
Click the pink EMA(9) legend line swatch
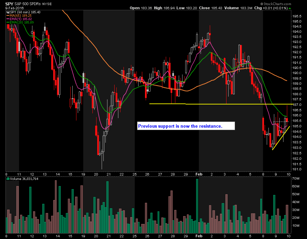click(8, 19)
